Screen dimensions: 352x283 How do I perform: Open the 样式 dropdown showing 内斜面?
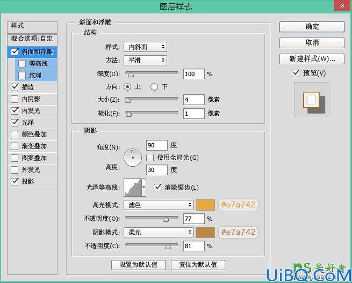pos(145,47)
